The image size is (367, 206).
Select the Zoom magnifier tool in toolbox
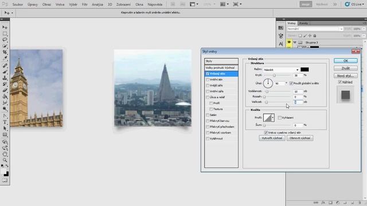pos(5,160)
